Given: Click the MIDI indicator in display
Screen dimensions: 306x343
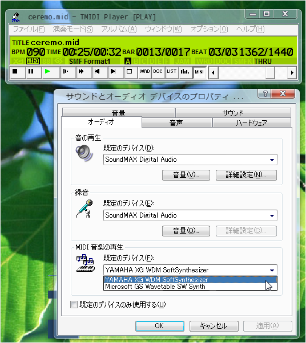Looking at the screenshot, I should pos(33,61).
